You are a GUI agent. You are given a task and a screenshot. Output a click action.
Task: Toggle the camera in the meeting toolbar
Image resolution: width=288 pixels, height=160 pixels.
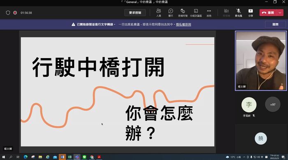pyautogui.click(x=226, y=13)
